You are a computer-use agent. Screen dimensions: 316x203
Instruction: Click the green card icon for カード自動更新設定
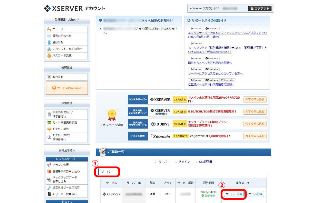point(49,122)
